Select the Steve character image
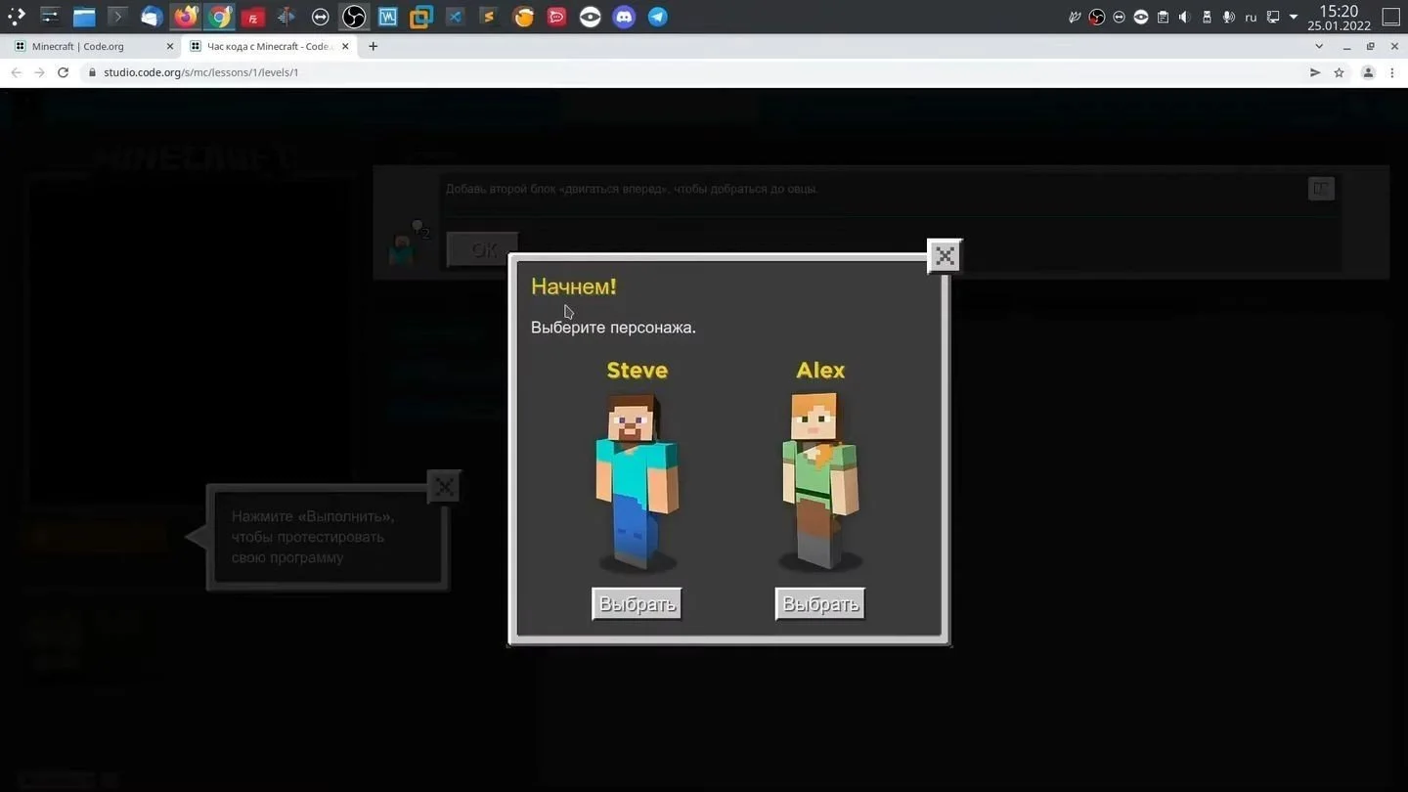This screenshot has width=1408, height=792. click(637, 481)
